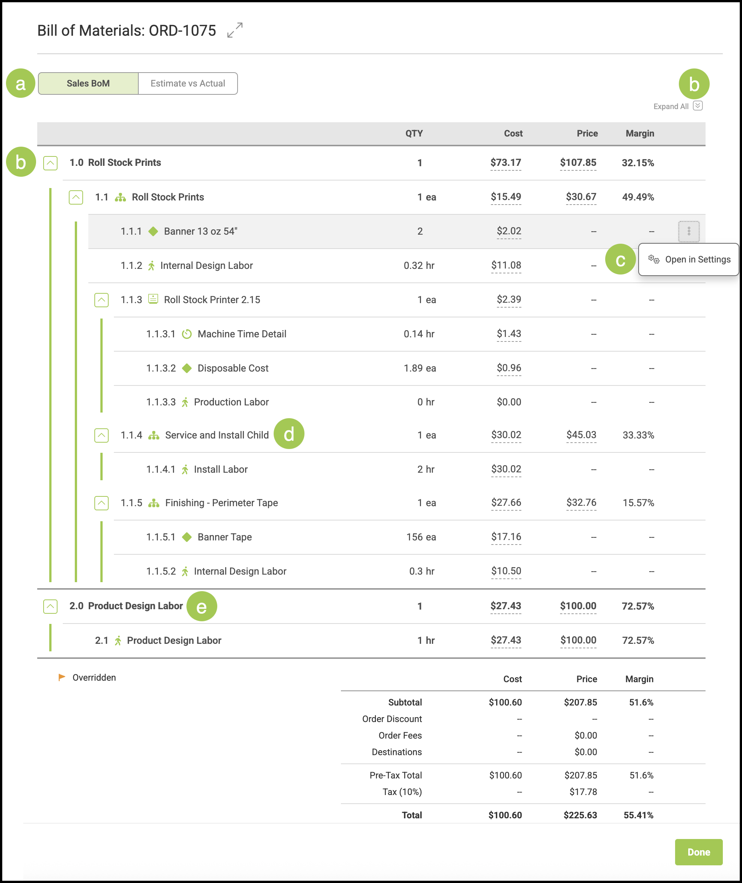Click the orange Overridden flag icon
The height and width of the screenshot is (883, 742).
pyautogui.click(x=62, y=677)
